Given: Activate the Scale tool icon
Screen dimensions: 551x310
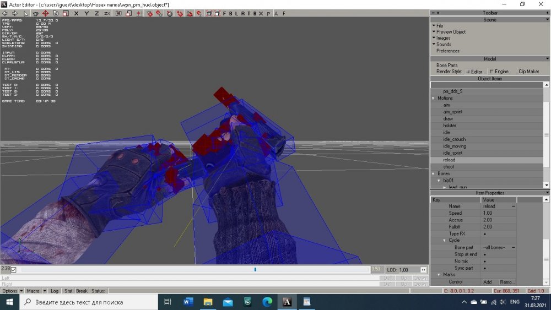Looking at the screenshot, I should 64,13.
